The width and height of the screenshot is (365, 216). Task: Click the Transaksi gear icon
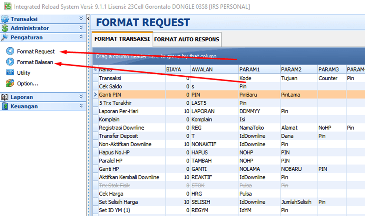5,19
